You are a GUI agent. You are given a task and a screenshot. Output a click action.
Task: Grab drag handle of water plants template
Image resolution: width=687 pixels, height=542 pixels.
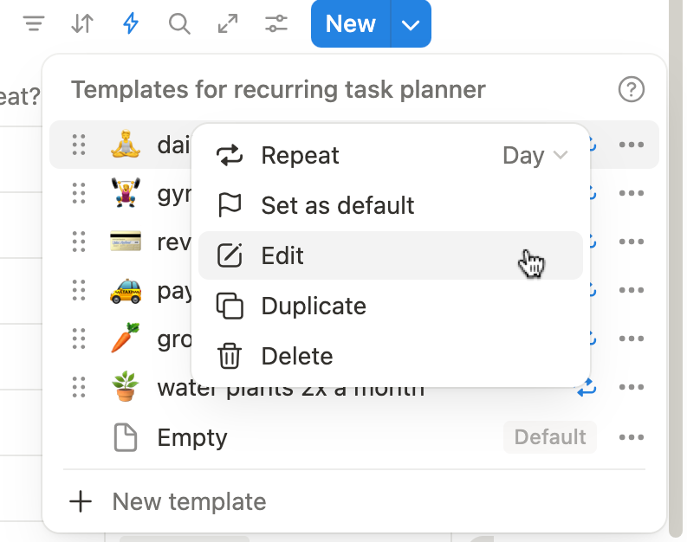pos(79,387)
